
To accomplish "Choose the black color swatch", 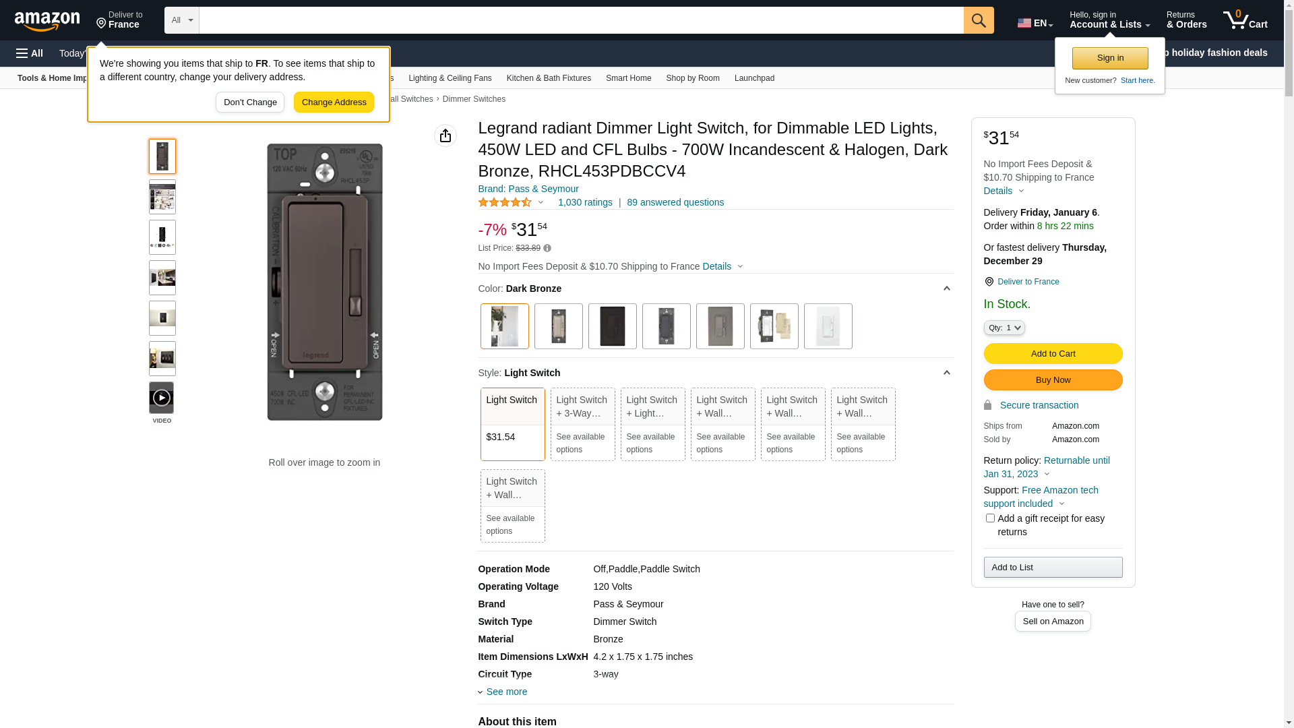I will (x=612, y=326).
